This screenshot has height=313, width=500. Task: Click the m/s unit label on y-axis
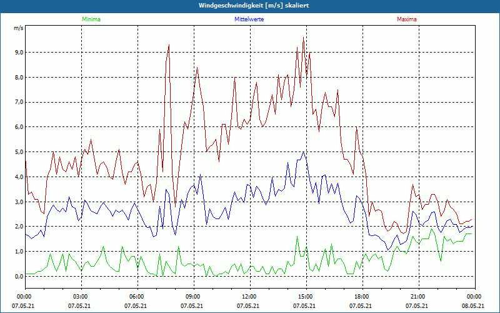(x=18, y=28)
